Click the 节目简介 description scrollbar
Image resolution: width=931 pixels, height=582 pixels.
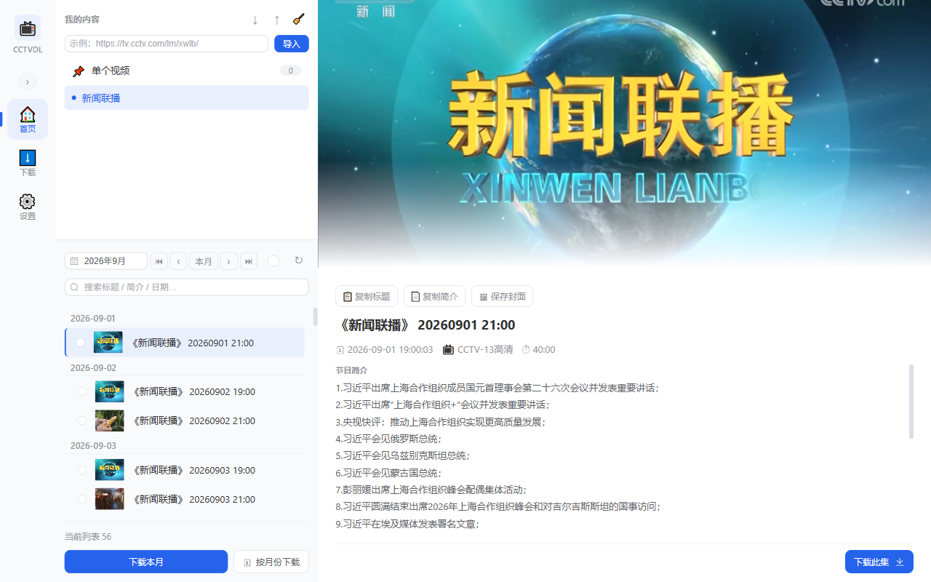pyautogui.click(x=911, y=402)
